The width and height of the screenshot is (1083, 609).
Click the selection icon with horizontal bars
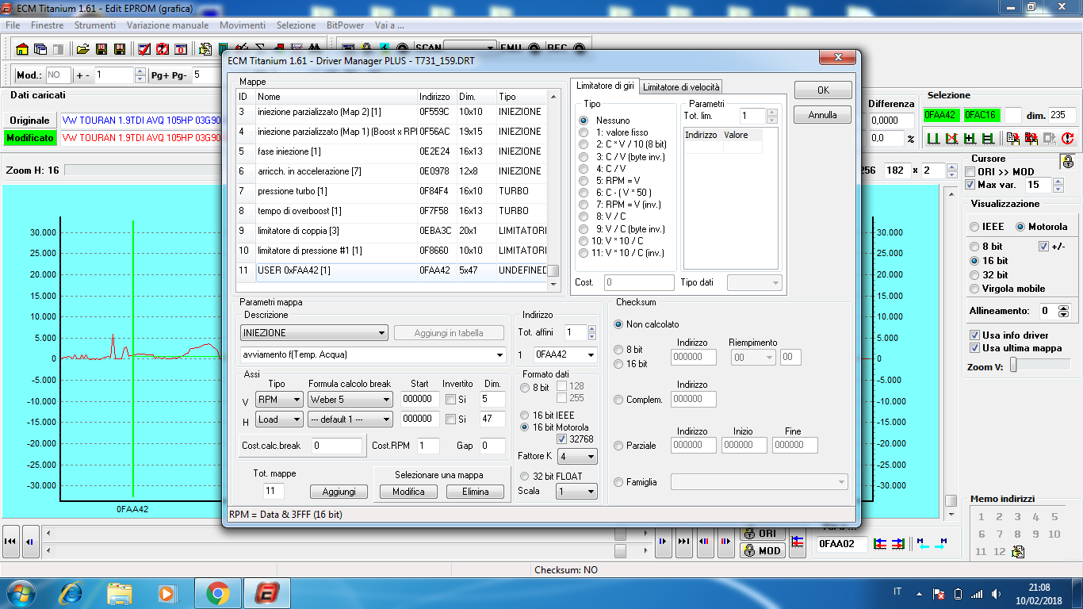click(x=988, y=139)
